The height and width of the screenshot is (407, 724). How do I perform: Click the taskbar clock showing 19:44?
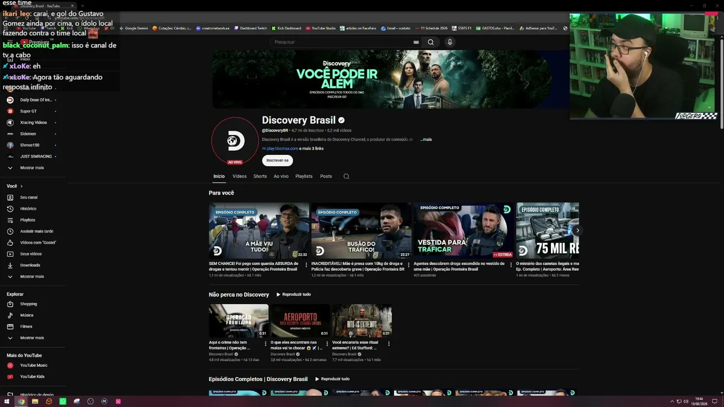[x=699, y=401]
